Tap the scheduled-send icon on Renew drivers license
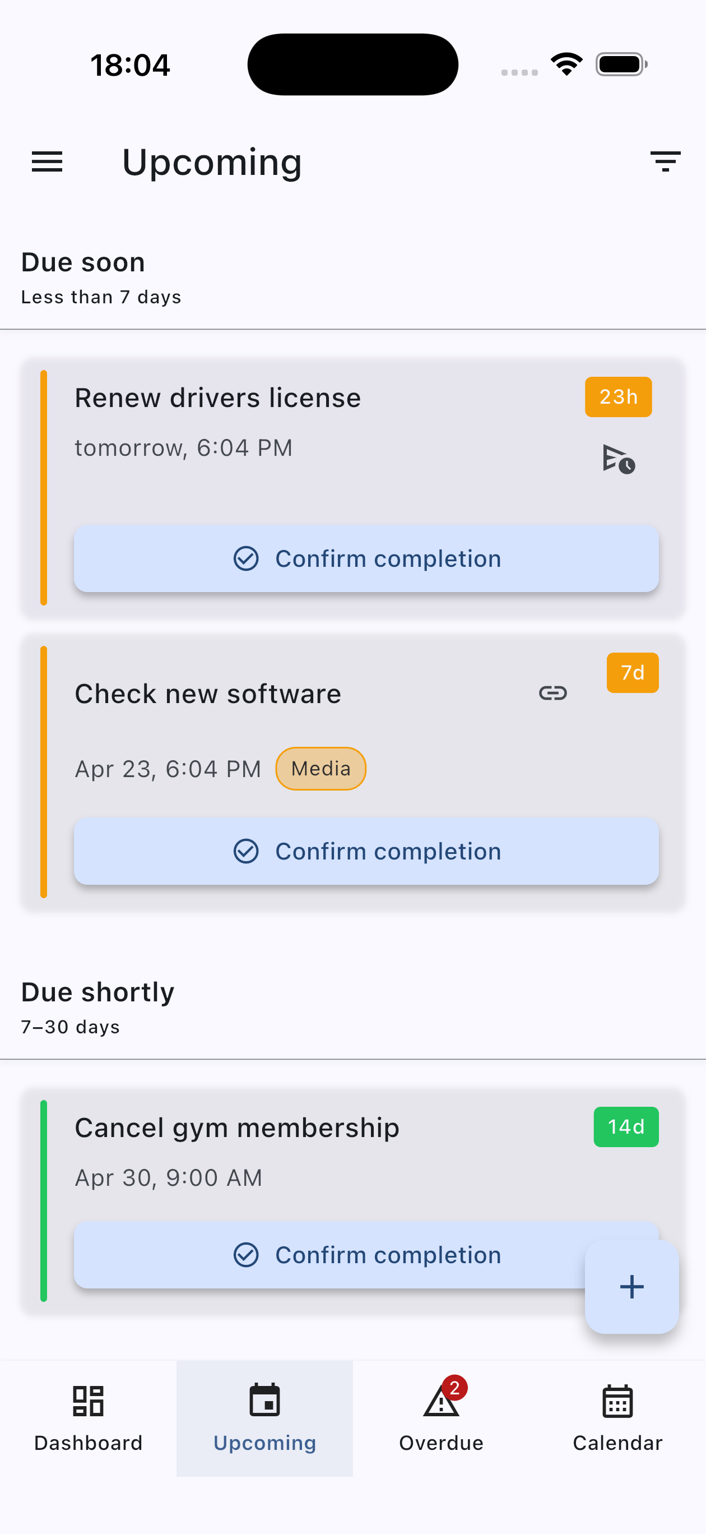 tap(619, 459)
